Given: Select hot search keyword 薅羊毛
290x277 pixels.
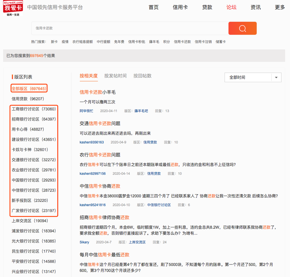Looking at the screenshot, I should click(154, 42).
